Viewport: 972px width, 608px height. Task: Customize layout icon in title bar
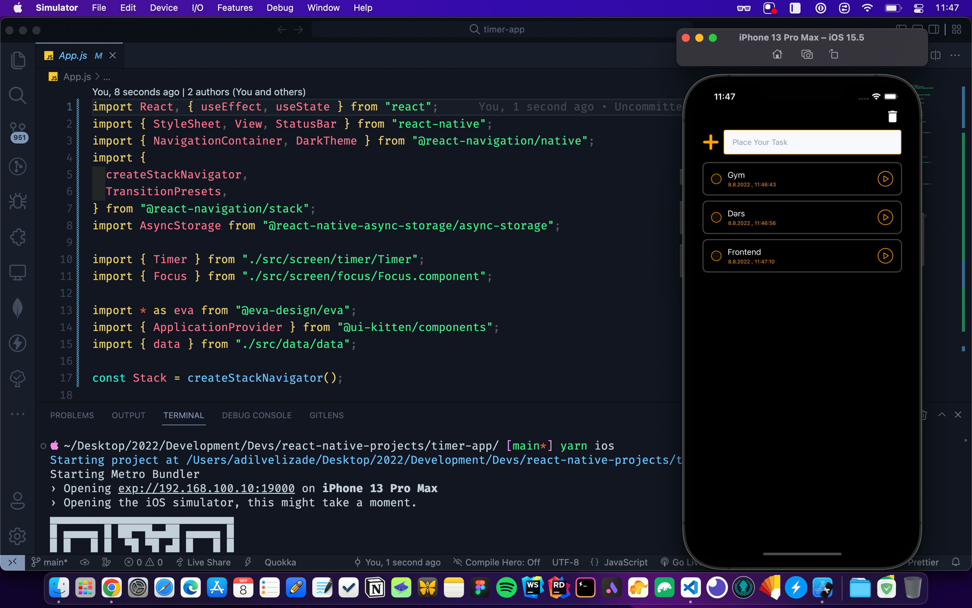(956, 29)
